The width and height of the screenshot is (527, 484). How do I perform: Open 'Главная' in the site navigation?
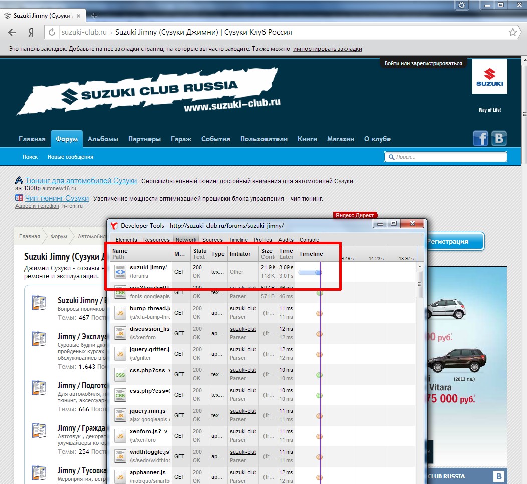point(32,139)
